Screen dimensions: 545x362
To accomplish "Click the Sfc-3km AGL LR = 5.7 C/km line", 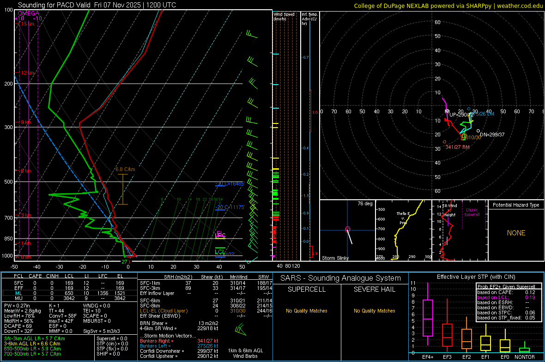I will click(x=35, y=338).
